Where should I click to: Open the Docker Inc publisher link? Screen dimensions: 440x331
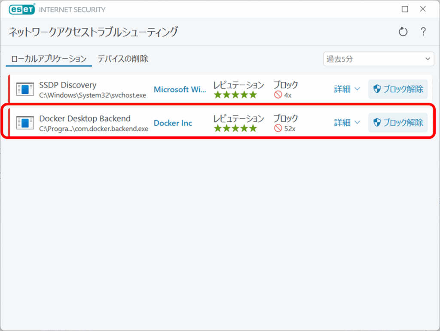[173, 123]
